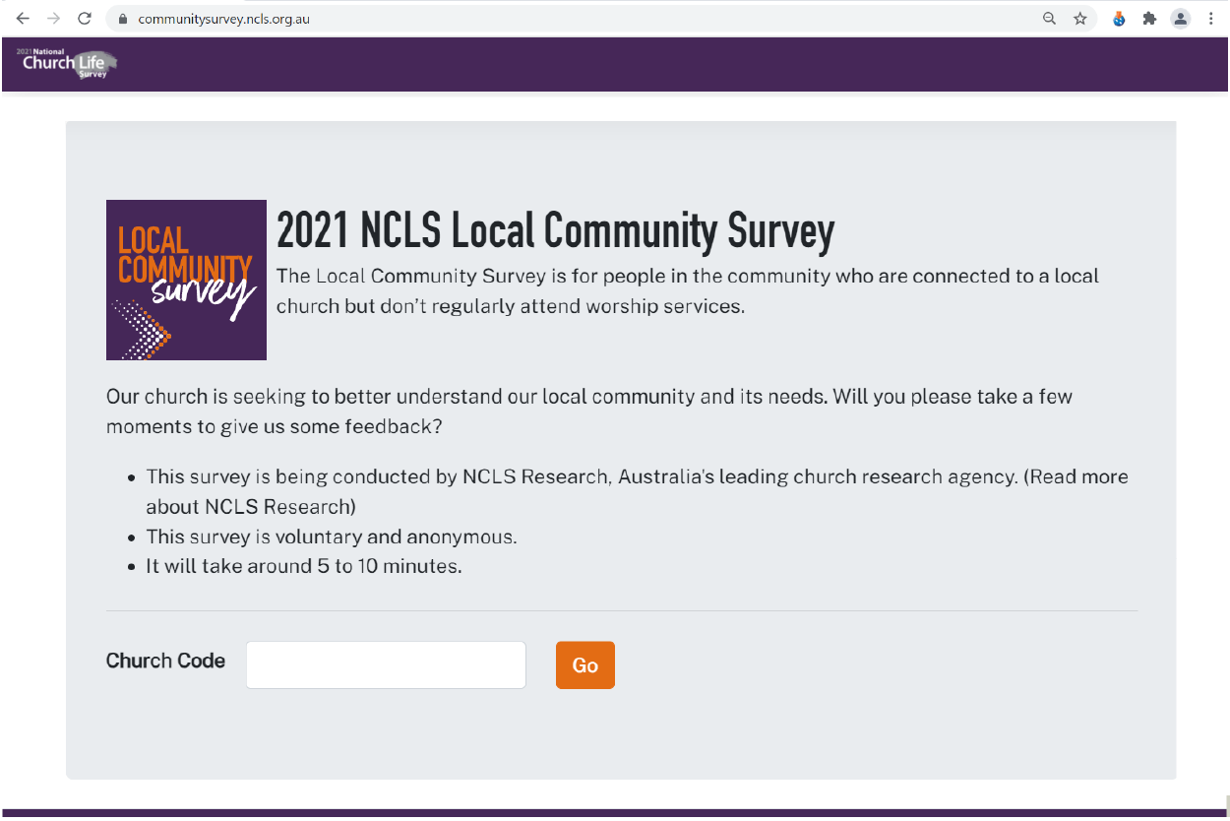This screenshot has height=821, width=1230.
Task: Open the Extensions puzzle piece menu
Action: pos(1148,18)
